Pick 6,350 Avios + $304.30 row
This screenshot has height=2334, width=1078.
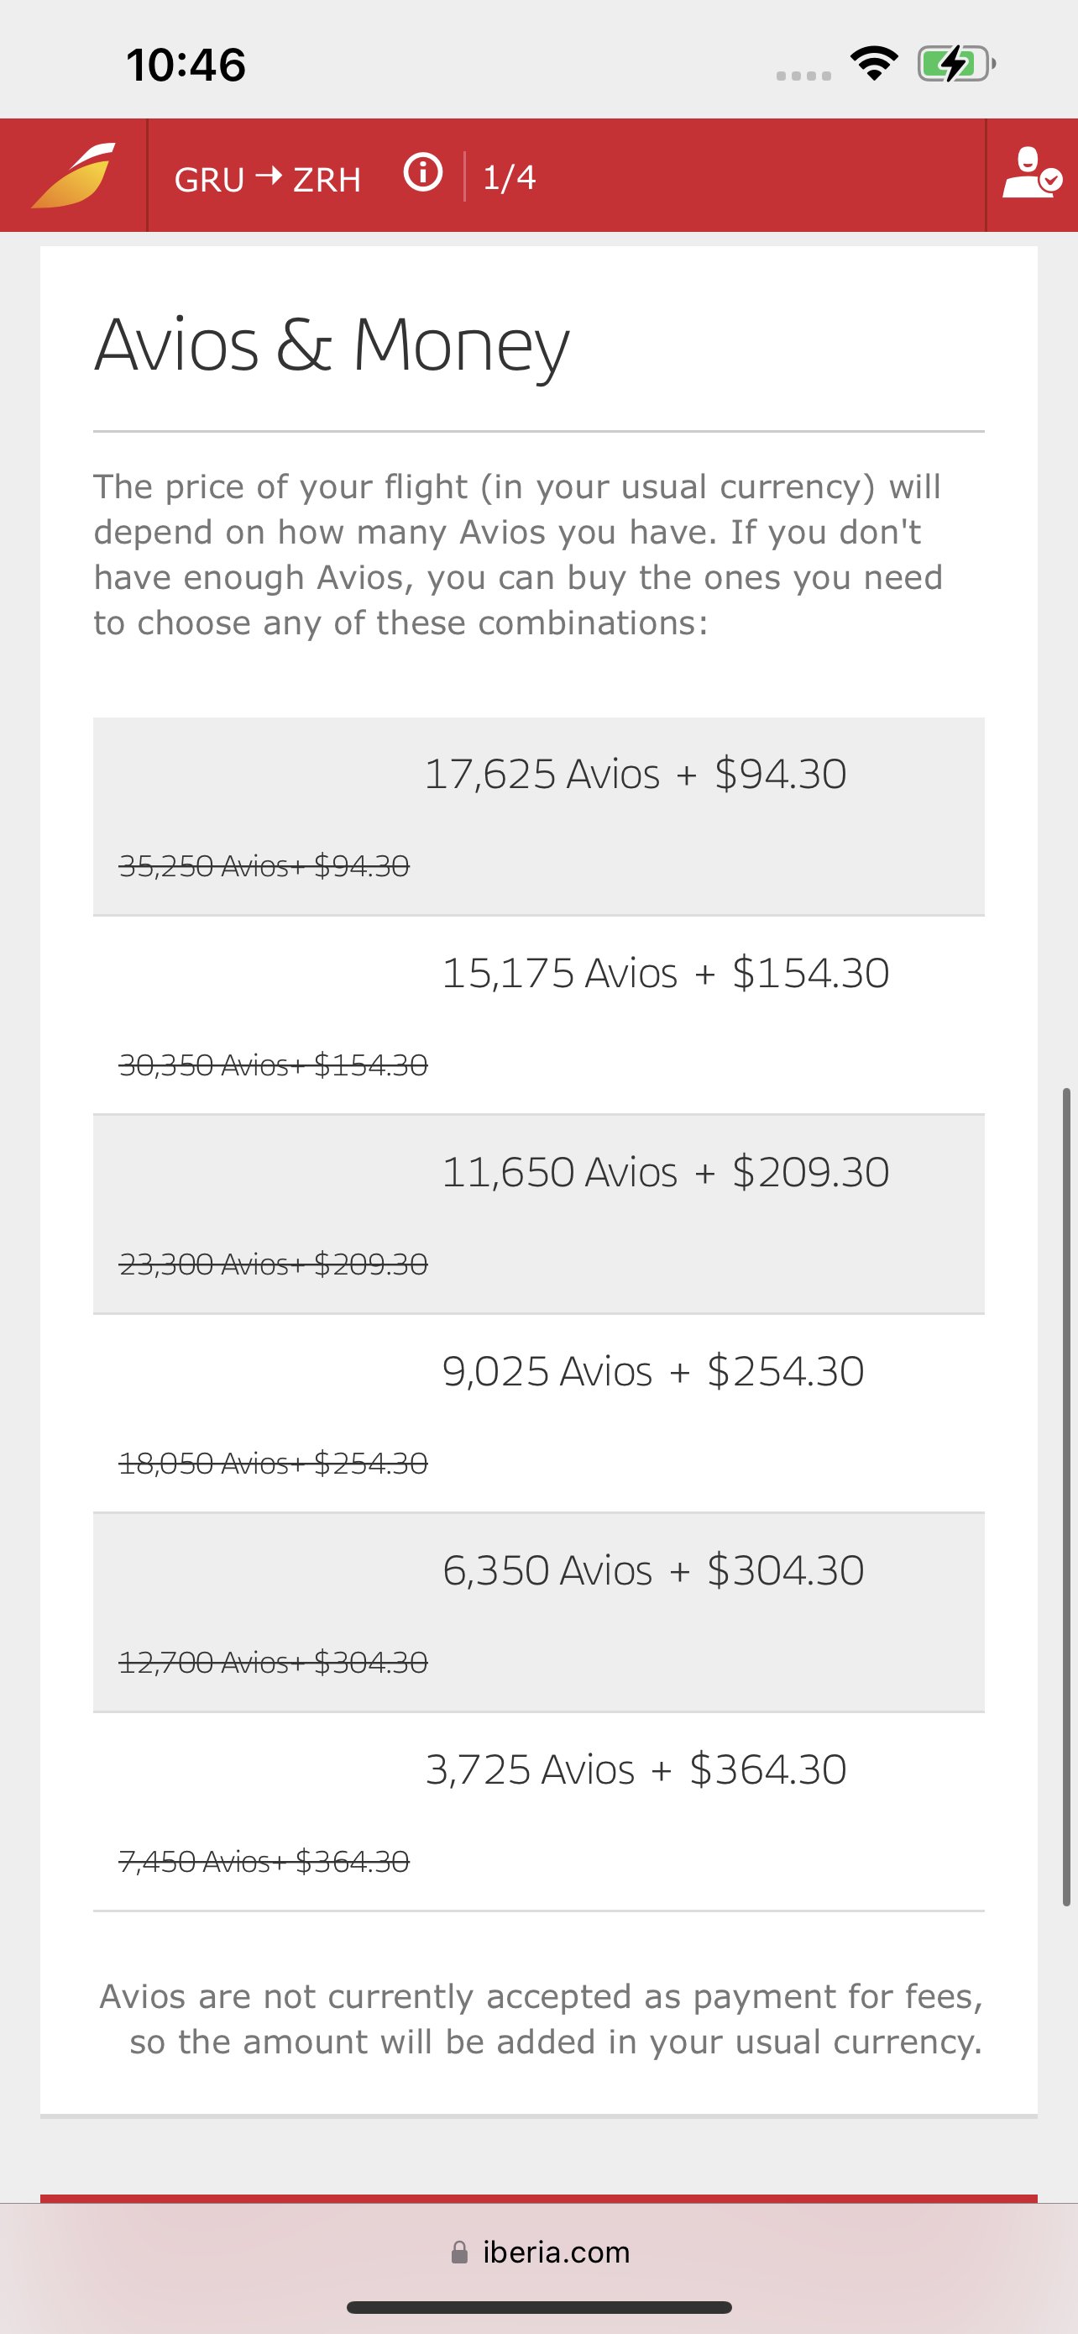(x=538, y=1613)
